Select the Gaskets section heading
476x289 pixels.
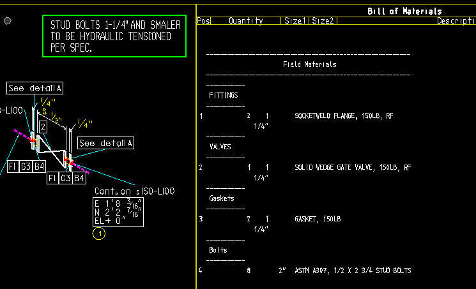pos(222,198)
